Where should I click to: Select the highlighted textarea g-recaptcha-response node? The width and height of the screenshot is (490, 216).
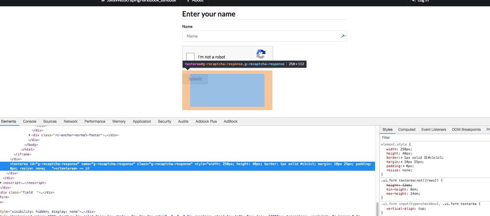[x=188, y=166]
